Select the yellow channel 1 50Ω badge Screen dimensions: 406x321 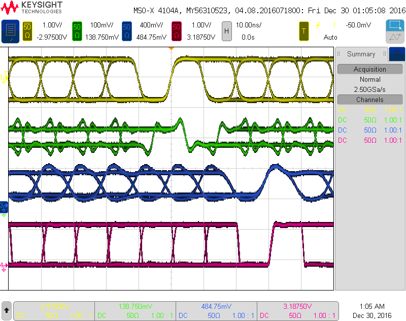[x=27, y=31]
